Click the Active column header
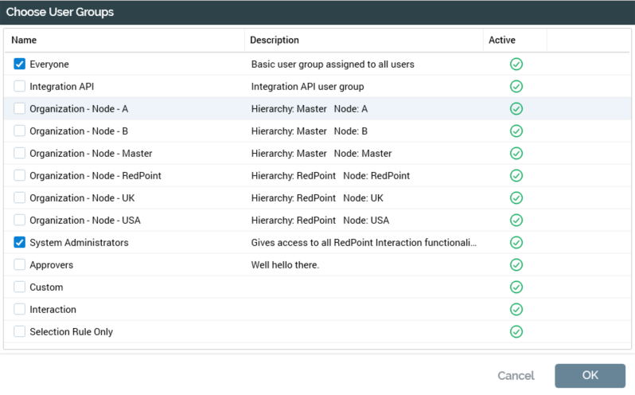The width and height of the screenshot is (635, 395). click(x=502, y=40)
